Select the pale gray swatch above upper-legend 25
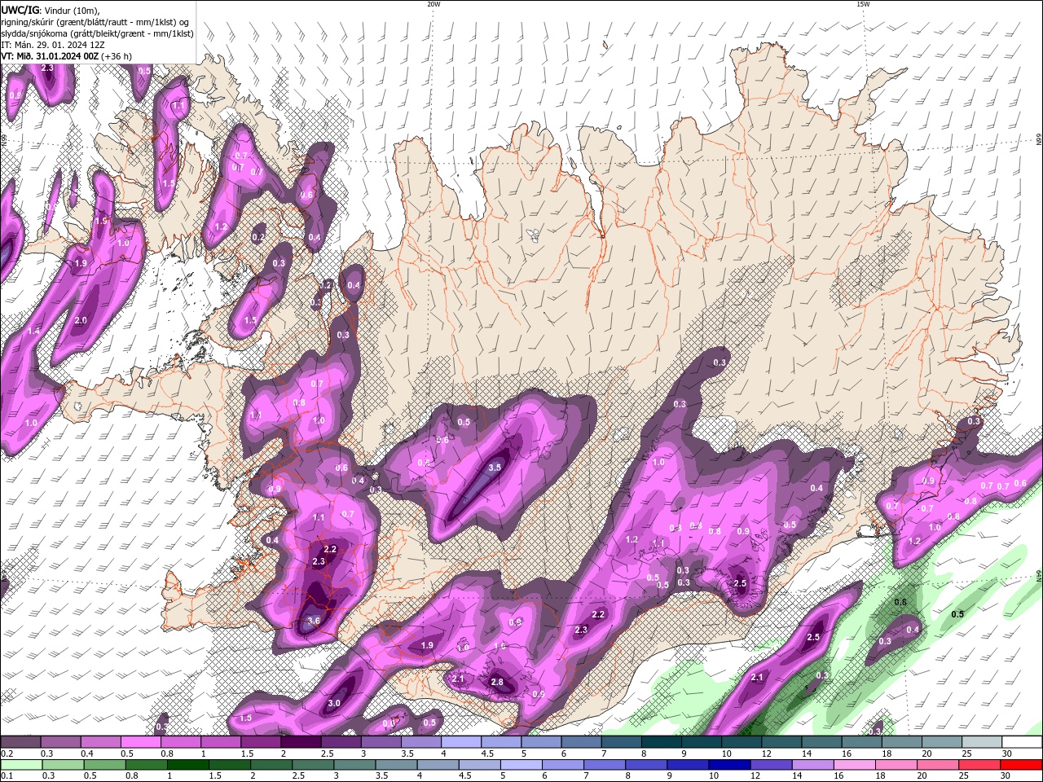Viewport: 1043px width, 782px height. (982, 742)
